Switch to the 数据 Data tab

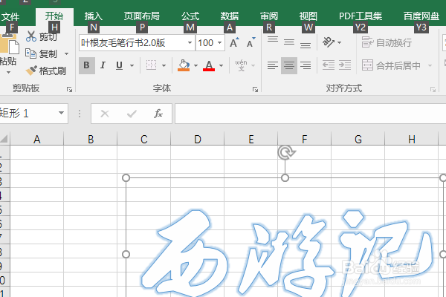coord(230,16)
